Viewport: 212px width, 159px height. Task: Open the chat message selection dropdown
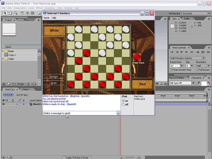118,113
